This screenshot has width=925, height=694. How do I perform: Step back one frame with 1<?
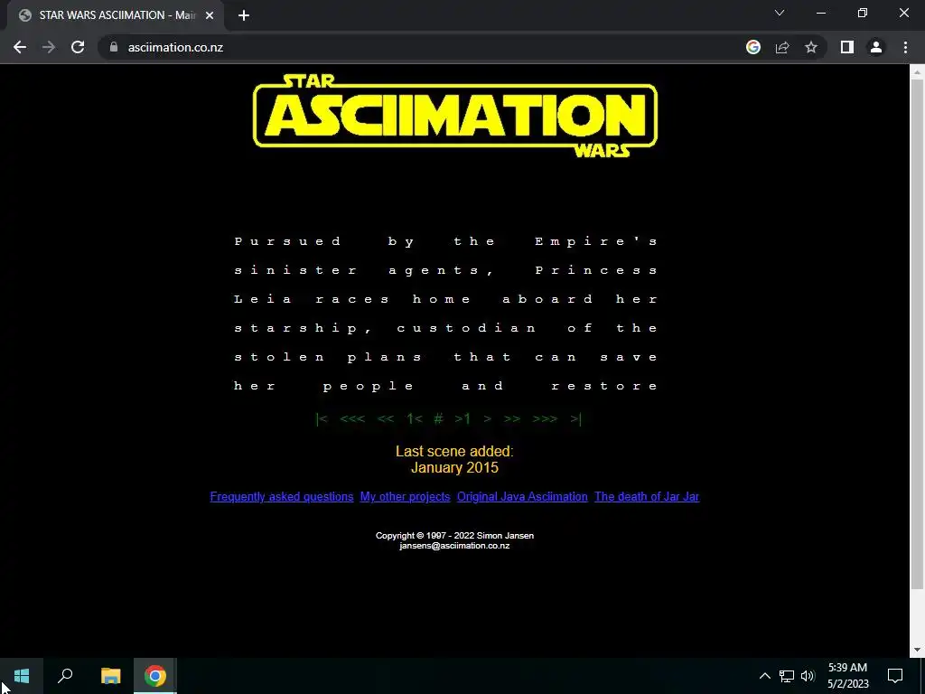[414, 418]
